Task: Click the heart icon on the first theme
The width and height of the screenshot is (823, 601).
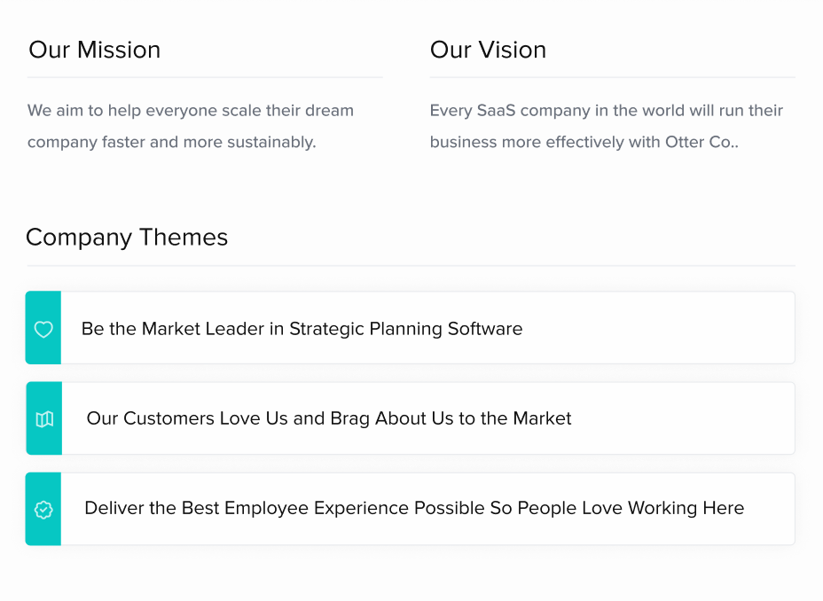Action: click(x=43, y=329)
